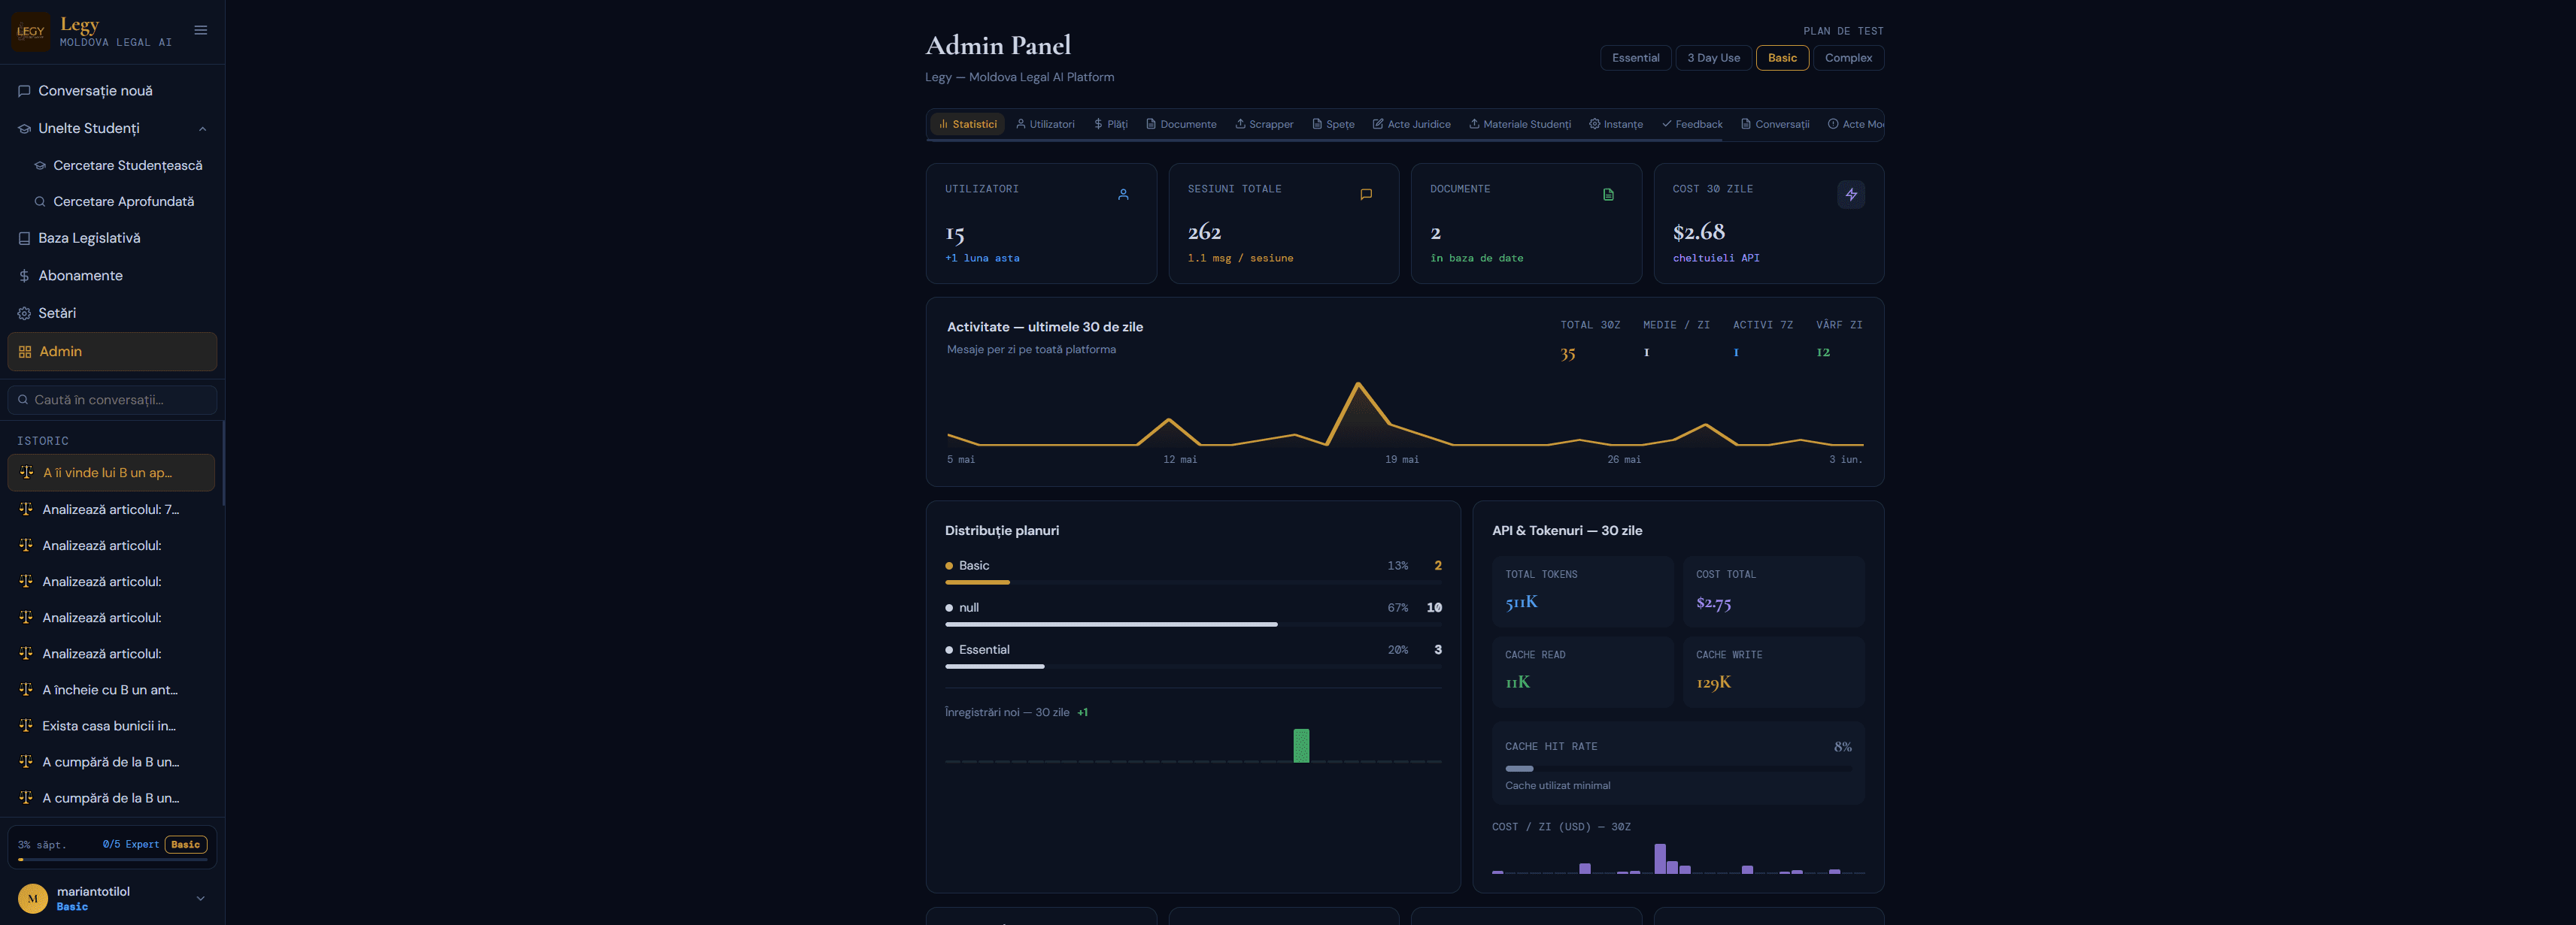Open conversation 'Exista casa bunicii in...'

click(111, 725)
